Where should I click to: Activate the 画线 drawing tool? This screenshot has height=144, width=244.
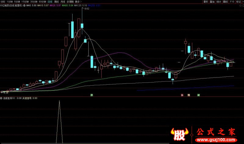[x=225, y=2]
